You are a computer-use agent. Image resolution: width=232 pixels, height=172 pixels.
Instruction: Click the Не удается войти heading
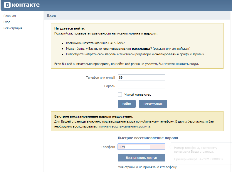(70, 28)
